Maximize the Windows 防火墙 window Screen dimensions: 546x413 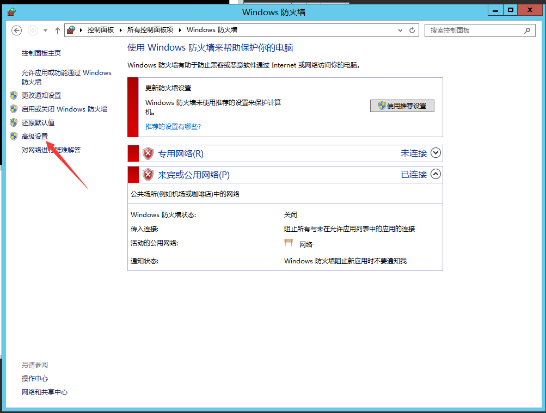click(510, 10)
